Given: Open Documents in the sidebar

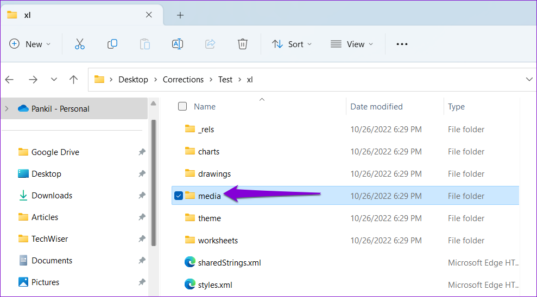Looking at the screenshot, I should pyautogui.click(x=52, y=261).
